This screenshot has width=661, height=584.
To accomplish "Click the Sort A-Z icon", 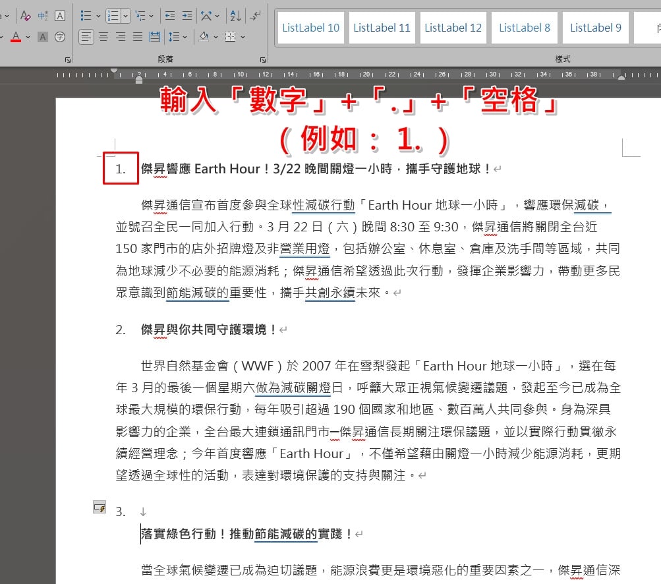I will click(x=235, y=16).
